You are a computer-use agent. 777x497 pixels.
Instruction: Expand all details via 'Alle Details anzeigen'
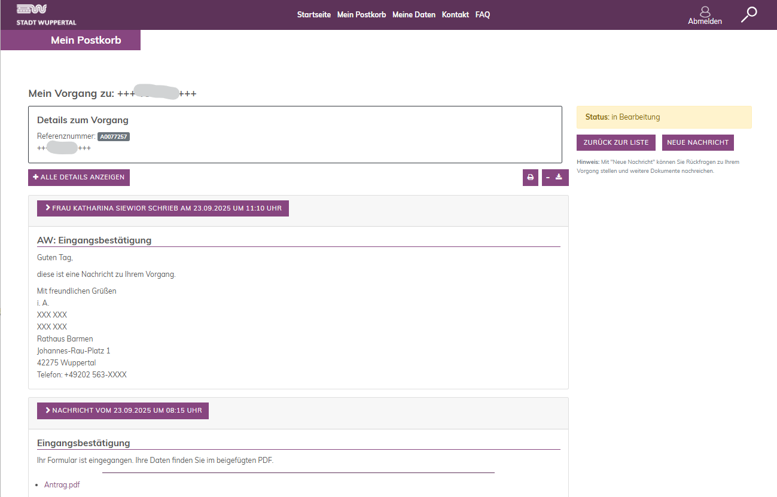[79, 178]
